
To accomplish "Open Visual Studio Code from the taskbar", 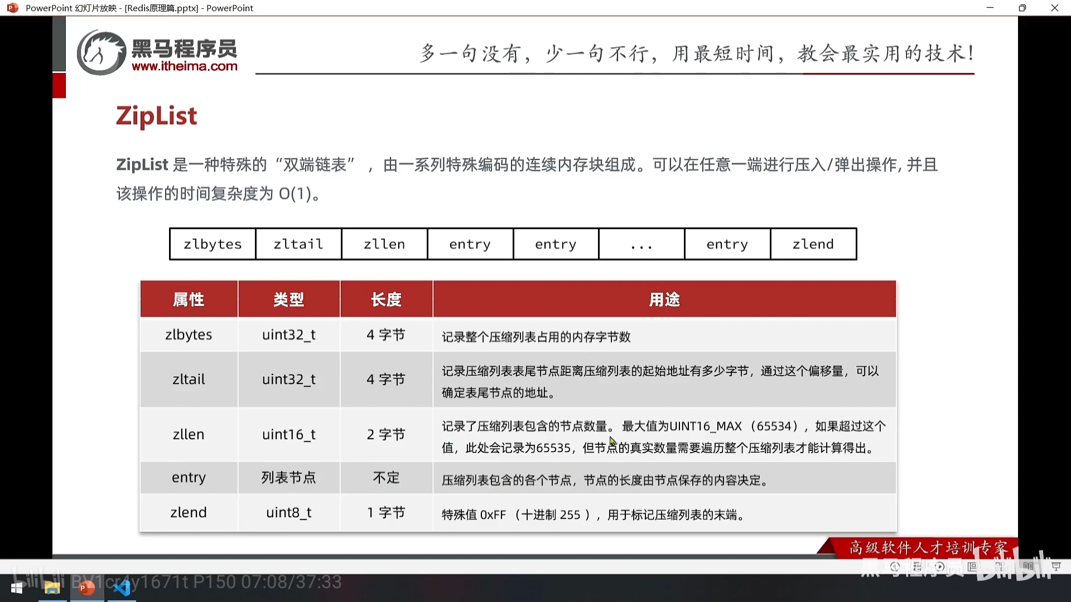I will (122, 588).
